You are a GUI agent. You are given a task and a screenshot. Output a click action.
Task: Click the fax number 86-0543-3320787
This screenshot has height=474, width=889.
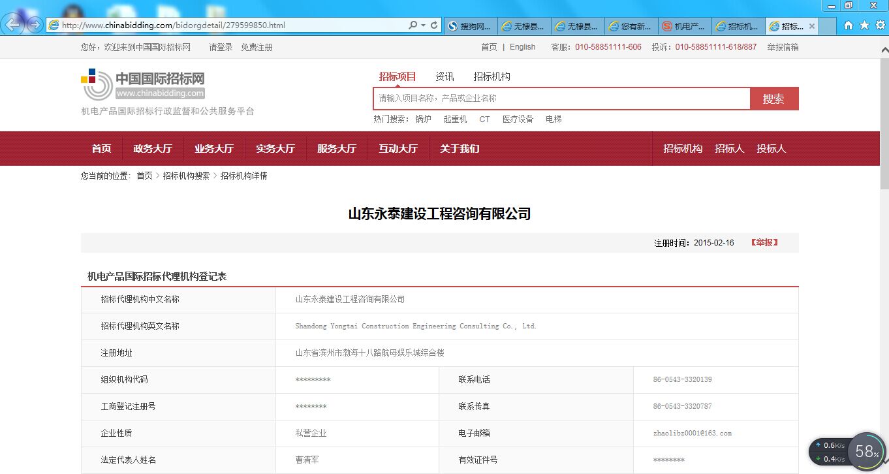682,406
